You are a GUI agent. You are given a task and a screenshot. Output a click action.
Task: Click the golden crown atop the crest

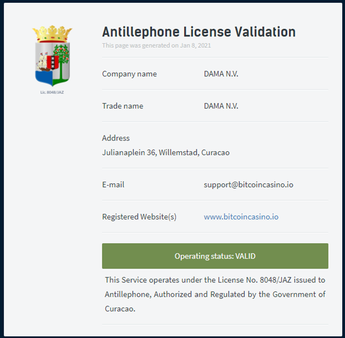[x=52, y=33]
